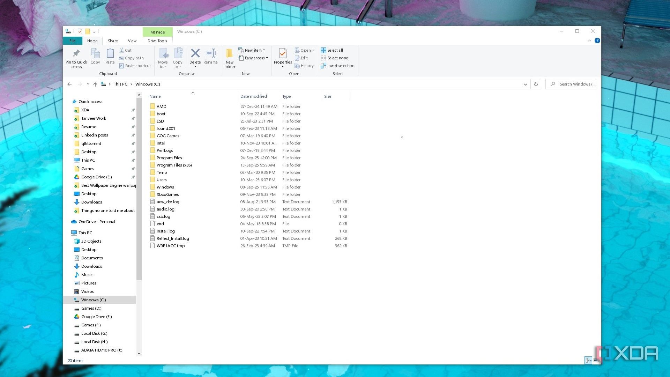Click the Search Windows (C:) box

(x=571, y=84)
